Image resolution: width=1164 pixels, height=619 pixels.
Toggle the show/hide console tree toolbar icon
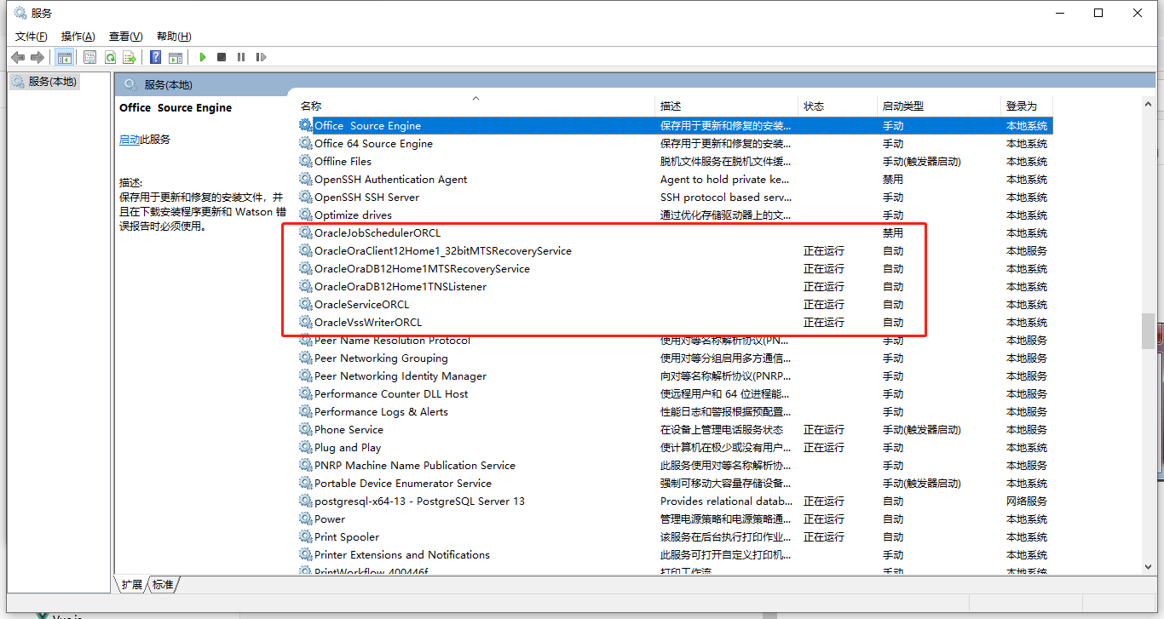[x=64, y=57]
